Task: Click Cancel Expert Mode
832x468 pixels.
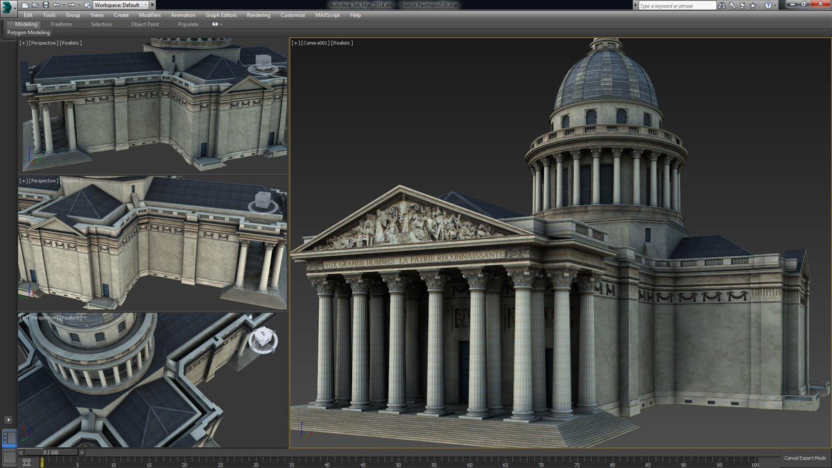Action: pyautogui.click(x=806, y=458)
